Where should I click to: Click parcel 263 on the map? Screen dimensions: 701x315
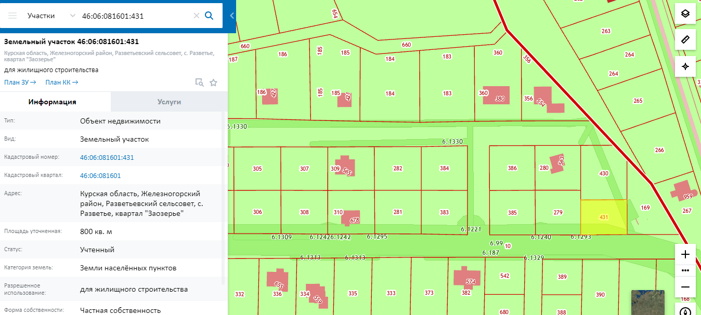point(606,31)
